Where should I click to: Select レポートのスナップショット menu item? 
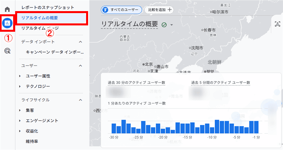click(x=48, y=8)
